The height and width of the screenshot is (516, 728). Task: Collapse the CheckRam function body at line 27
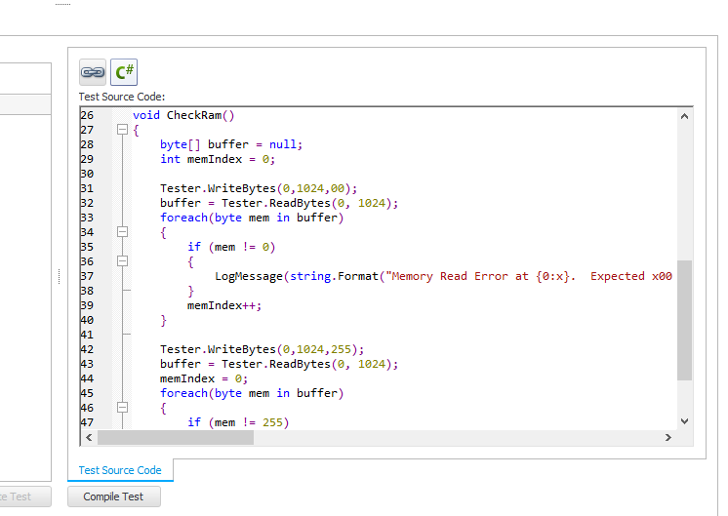tap(122, 130)
